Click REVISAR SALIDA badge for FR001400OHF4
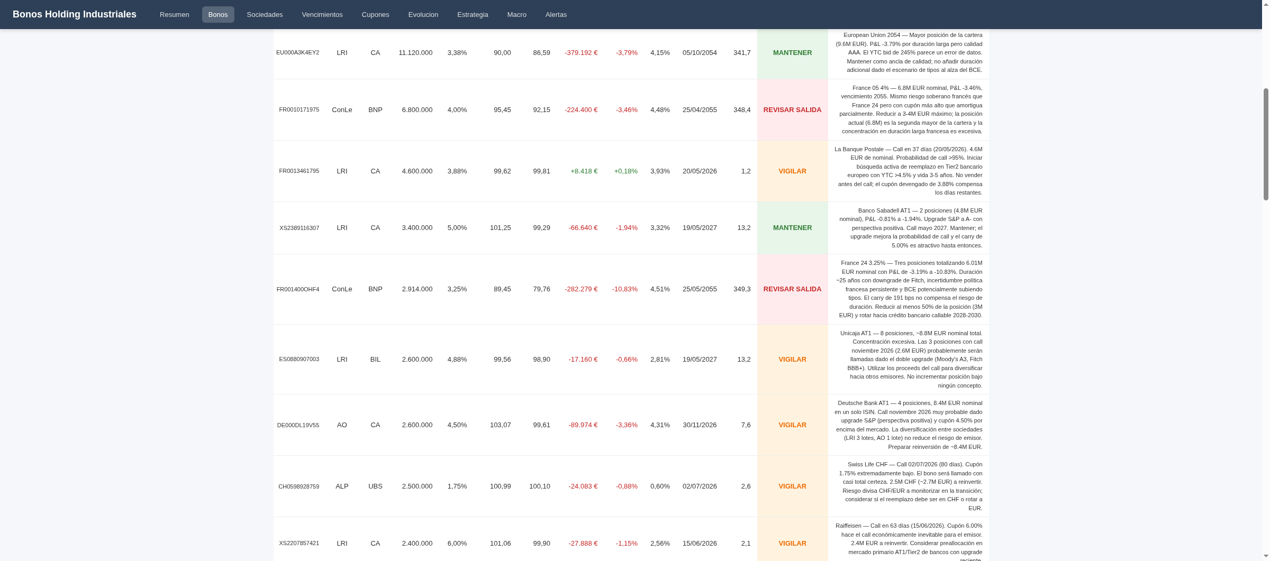 [x=792, y=289]
